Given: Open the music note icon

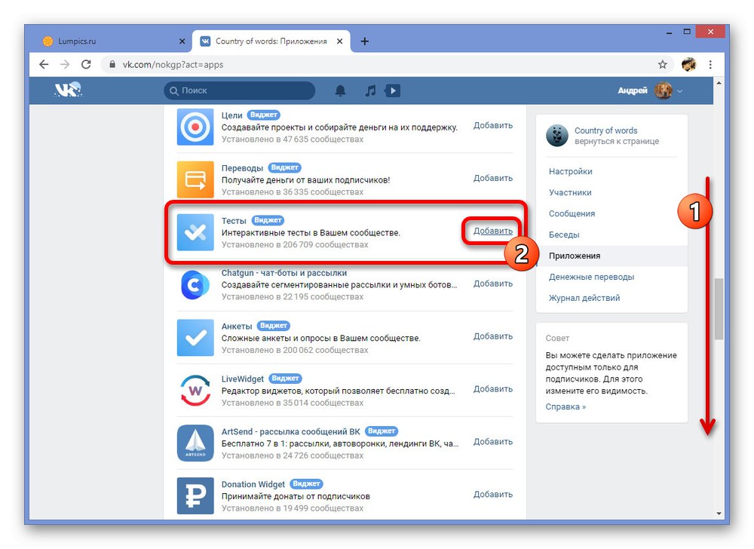Looking at the screenshot, I should pyautogui.click(x=369, y=90).
